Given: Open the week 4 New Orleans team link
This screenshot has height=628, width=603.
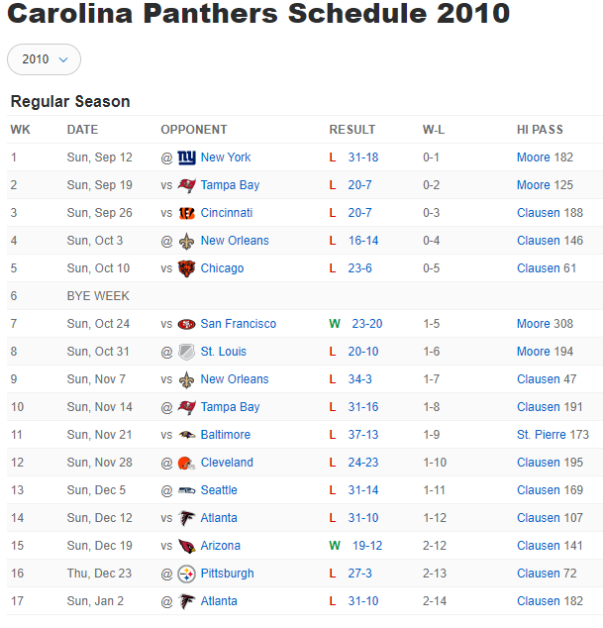Looking at the screenshot, I should click(235, 241).
